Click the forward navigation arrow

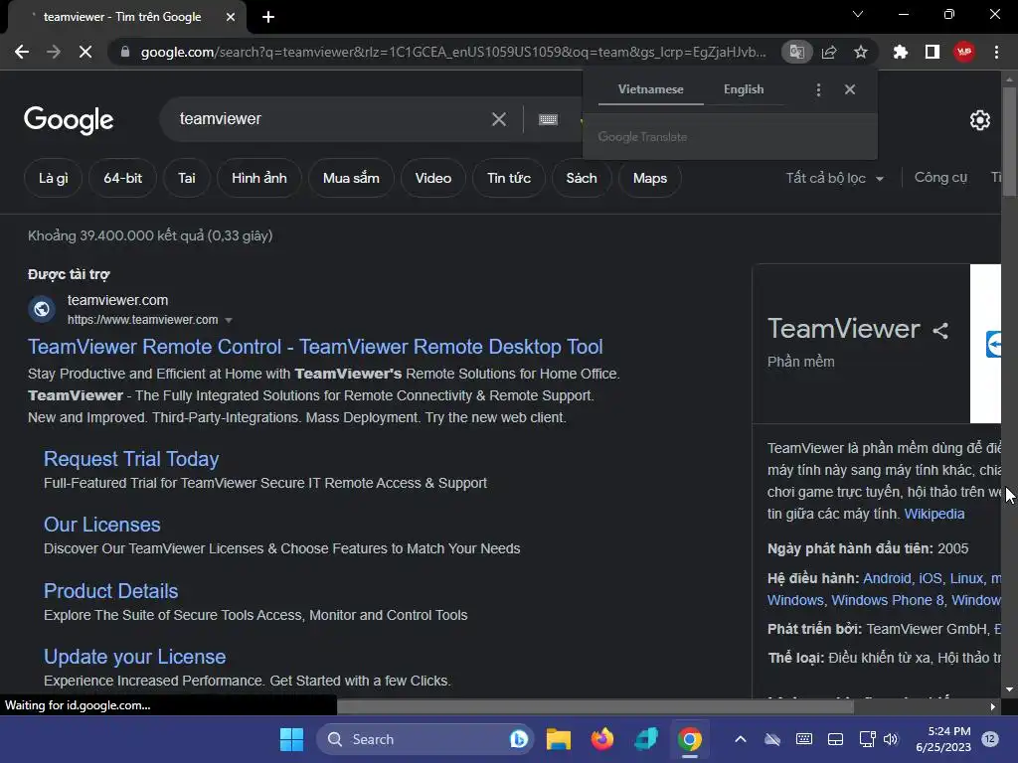[54, 52]
